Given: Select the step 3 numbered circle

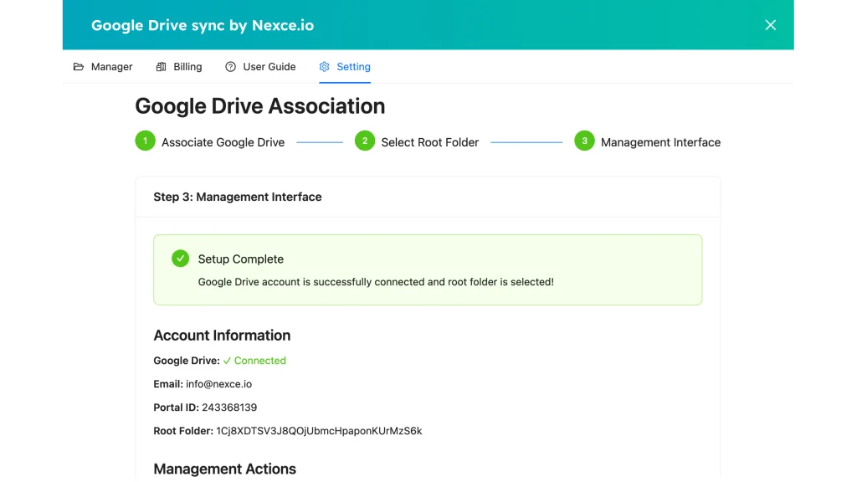Looking at the screenshot, I should coord(584,141).
